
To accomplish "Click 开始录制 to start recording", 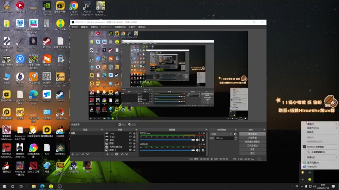I will tap(252, 138).
